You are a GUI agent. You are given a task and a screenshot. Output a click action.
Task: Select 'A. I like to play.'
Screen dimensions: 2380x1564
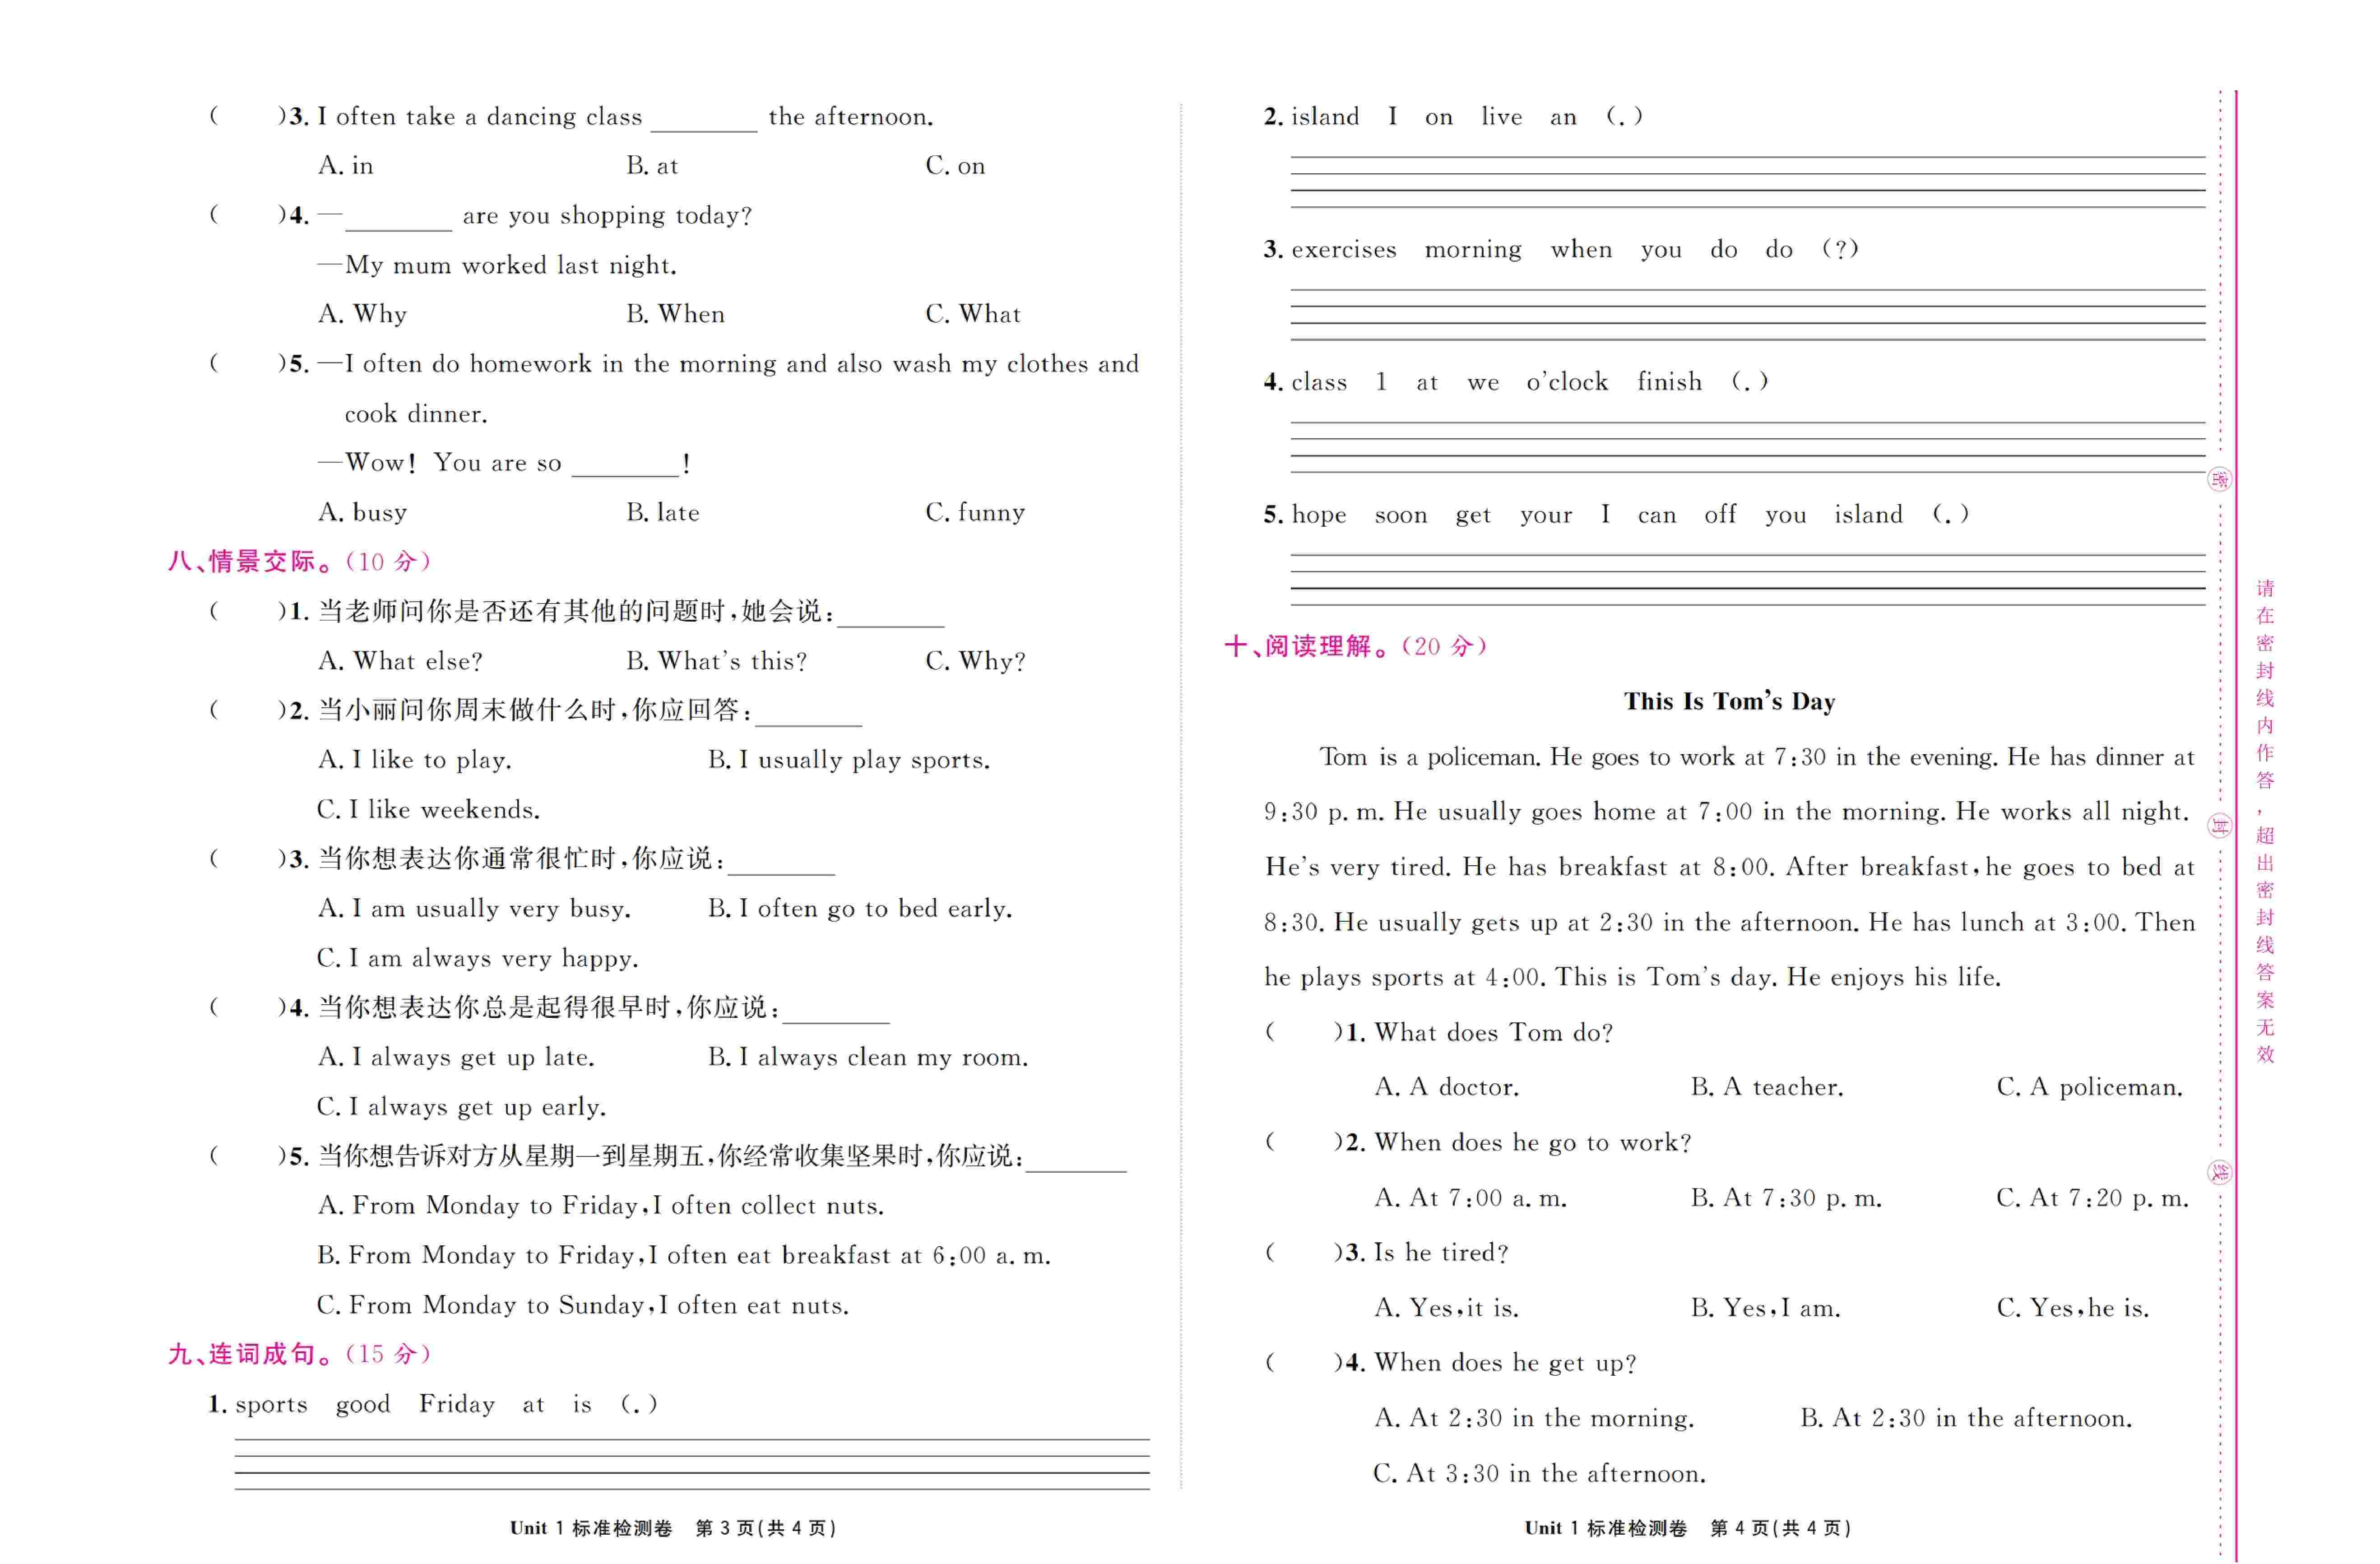414,761
